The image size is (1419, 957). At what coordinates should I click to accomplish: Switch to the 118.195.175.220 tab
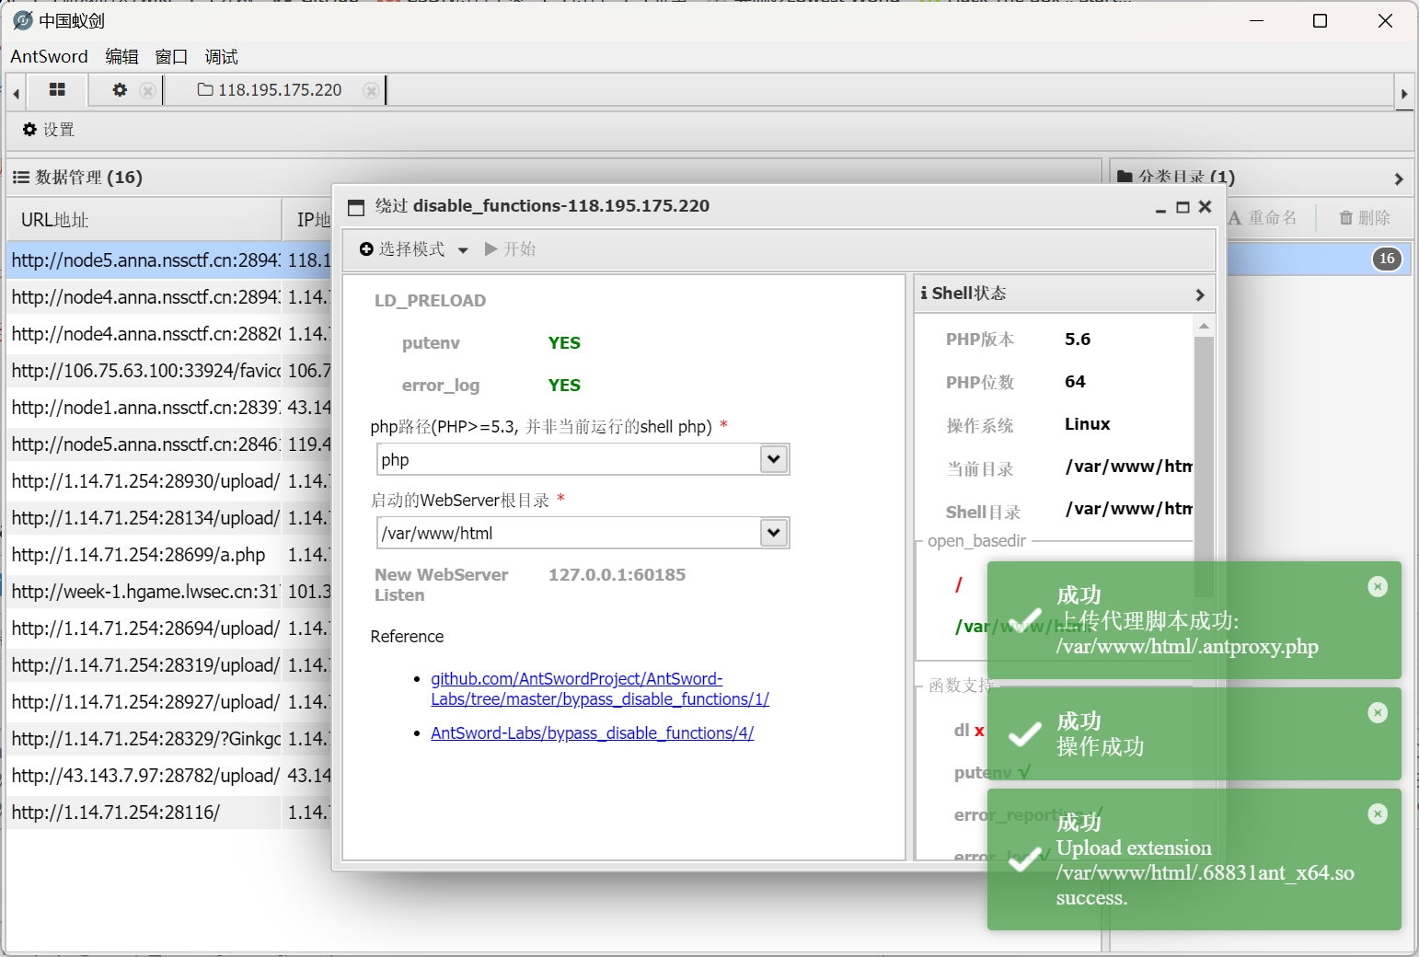click(270, 90)
